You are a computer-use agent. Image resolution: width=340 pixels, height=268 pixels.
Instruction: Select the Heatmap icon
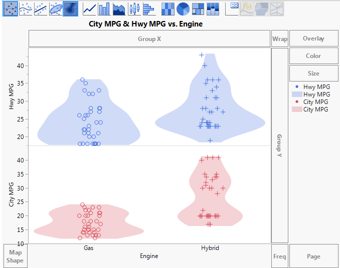(168, 9)
